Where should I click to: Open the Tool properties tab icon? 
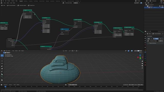[145, 34]
